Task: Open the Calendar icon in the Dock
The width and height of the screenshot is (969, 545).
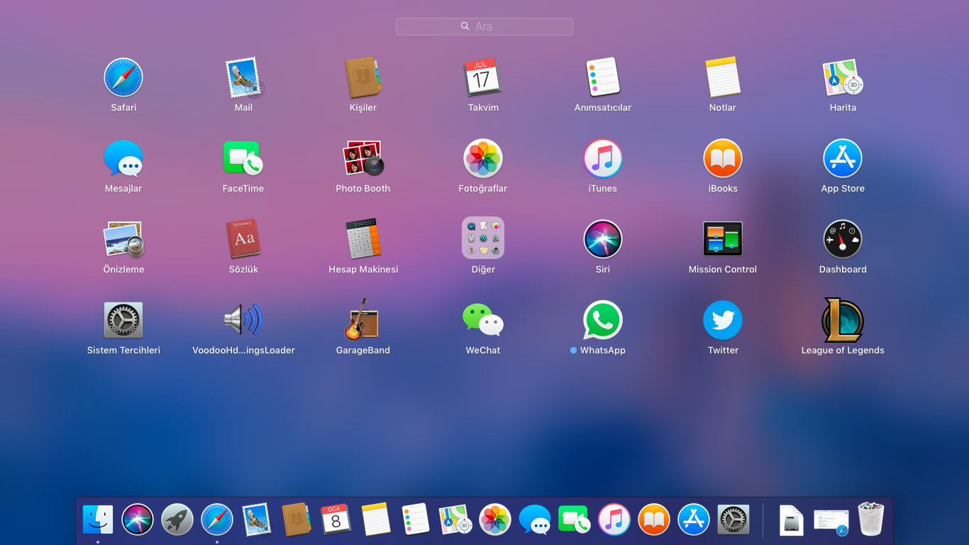Action: (x=336, y=520)
